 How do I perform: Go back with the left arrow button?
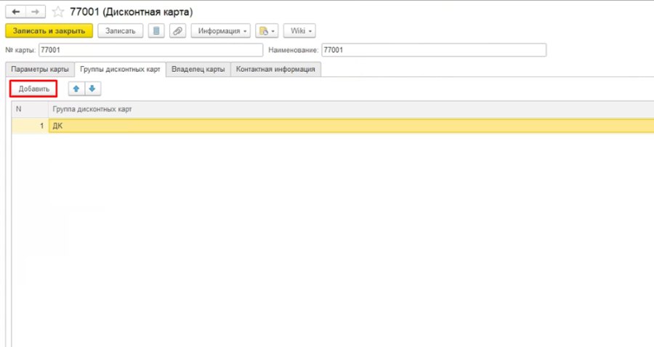pos(15,12)
